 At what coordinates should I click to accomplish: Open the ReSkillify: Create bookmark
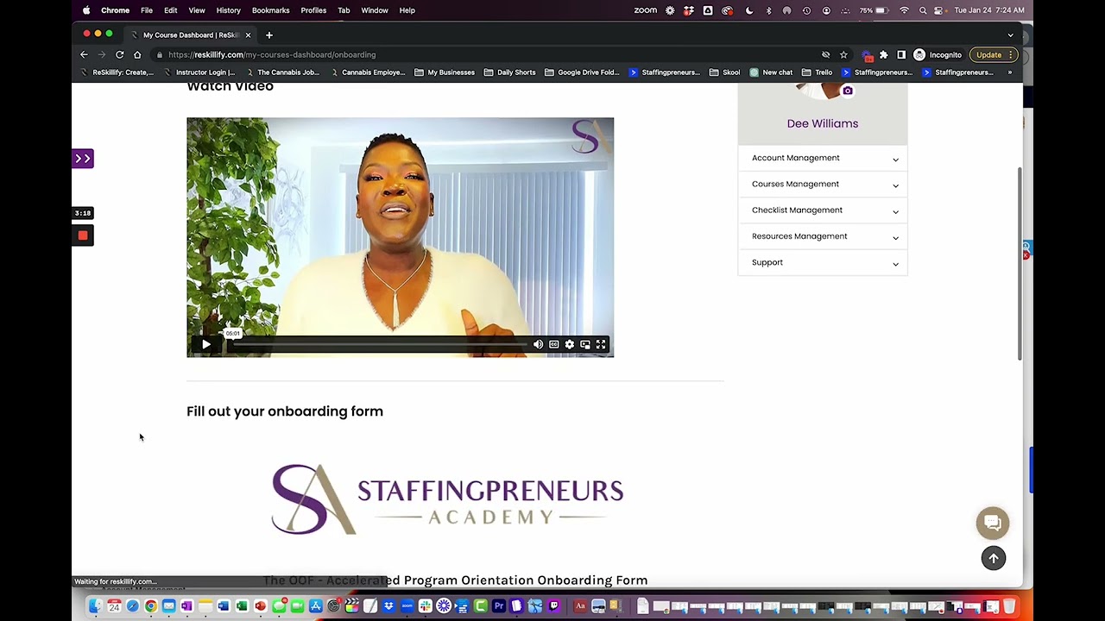pyautogui.click(x=117, y=72)
